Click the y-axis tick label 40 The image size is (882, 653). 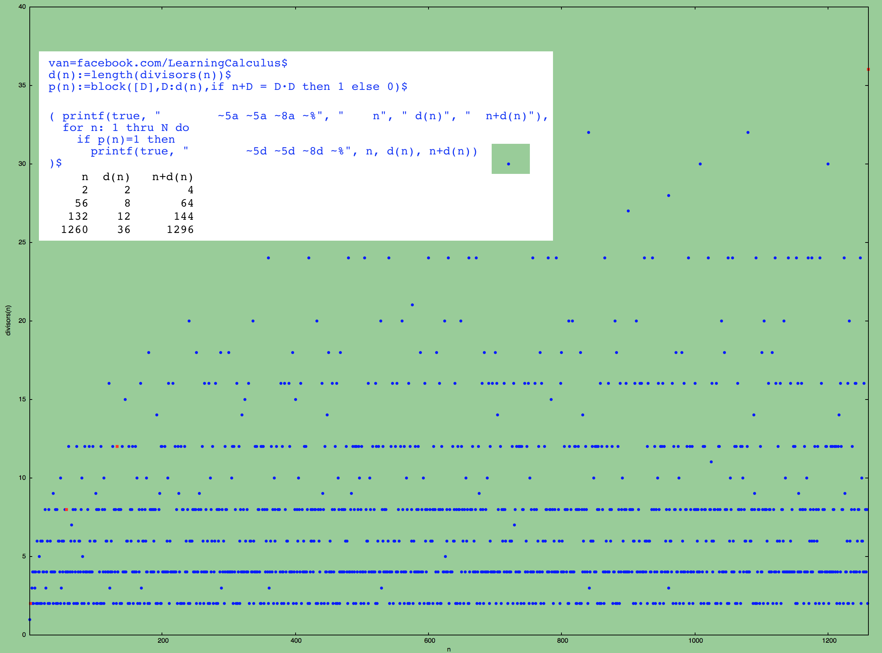pos(22,7)
